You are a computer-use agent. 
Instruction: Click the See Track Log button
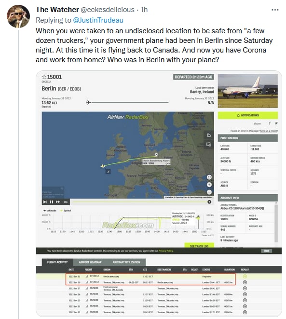pyautogui.click(x=199, y=246)
